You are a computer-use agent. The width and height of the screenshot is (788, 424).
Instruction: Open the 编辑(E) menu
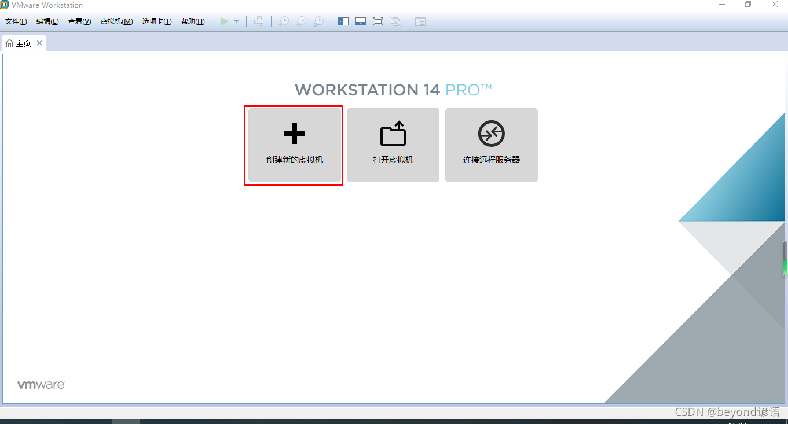47,21
